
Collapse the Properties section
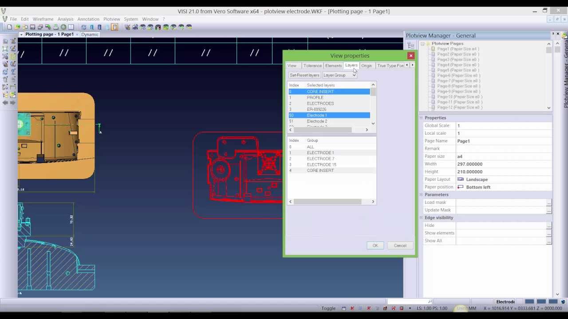pos(421,118)
